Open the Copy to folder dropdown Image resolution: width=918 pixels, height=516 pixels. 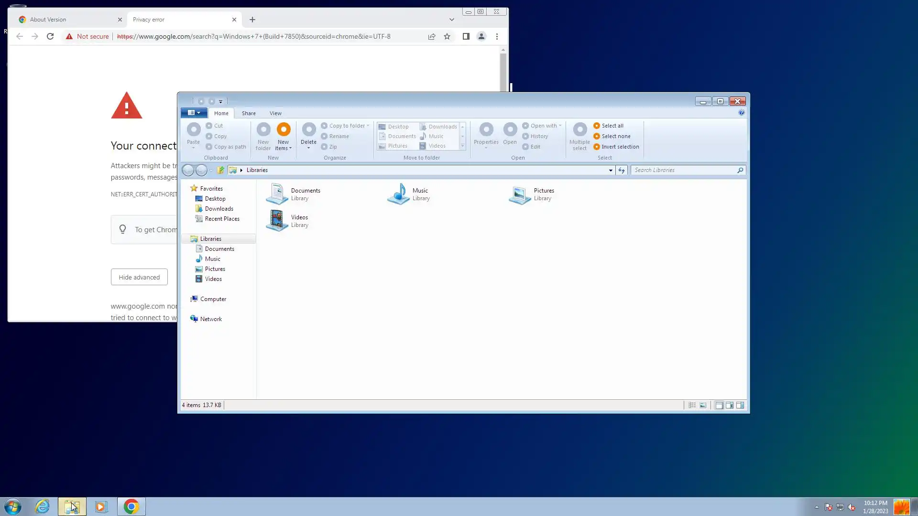(347, 126)
